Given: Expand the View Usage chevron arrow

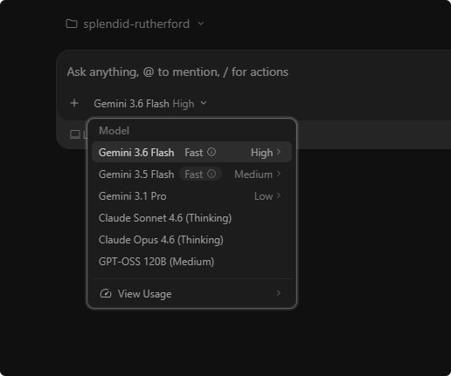Looking at the screenshot, I should point(279,293).
